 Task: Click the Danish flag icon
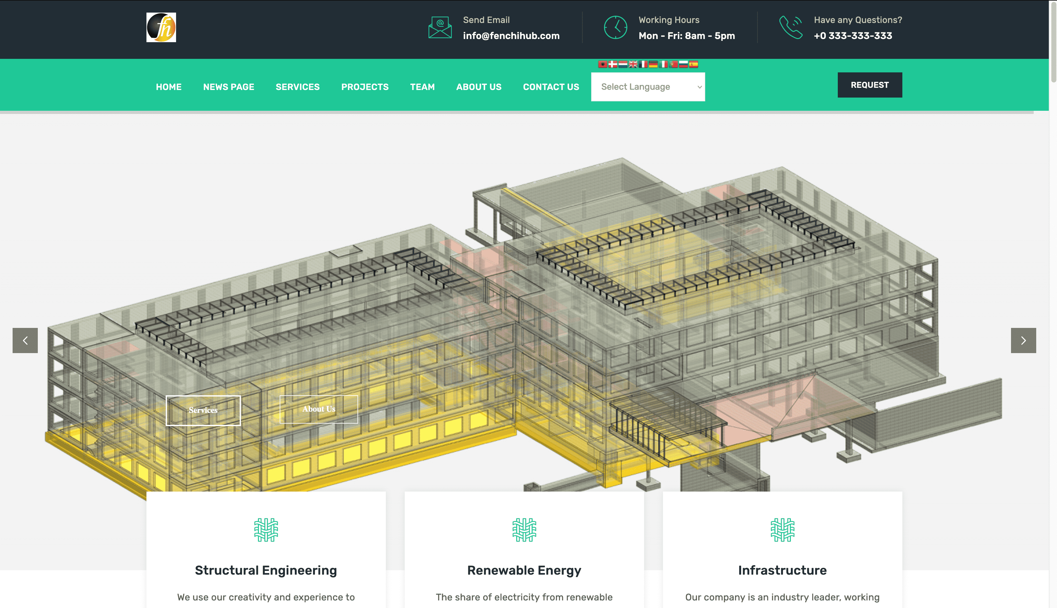point(613,64)
